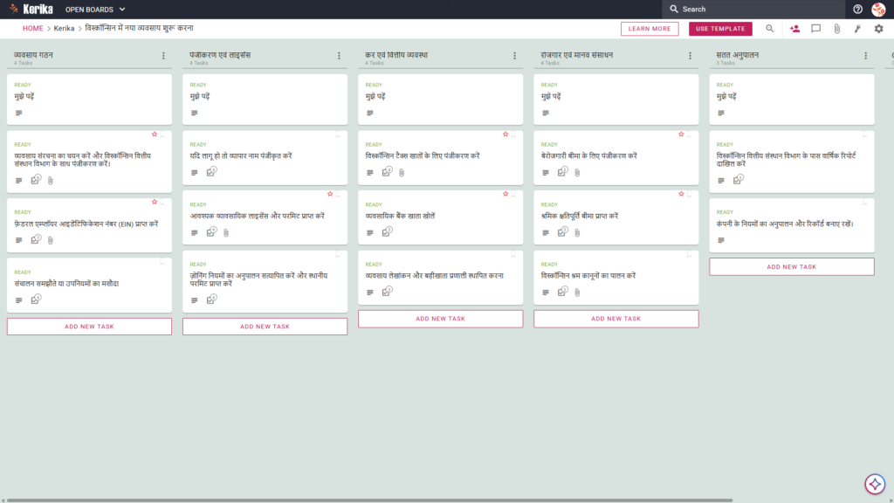Click the Kerika logo
The height and width of the screenshot is (503, 894).
pyautogui.click(x=31, y=9)
